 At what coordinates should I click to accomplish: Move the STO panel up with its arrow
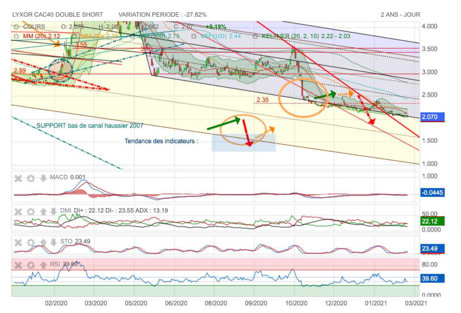point(43,242)
